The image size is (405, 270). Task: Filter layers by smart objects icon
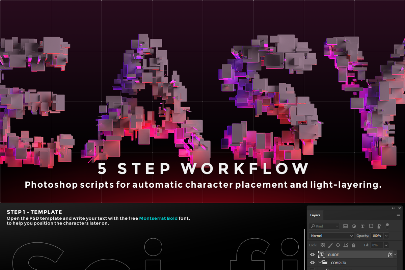coord(379,226)
